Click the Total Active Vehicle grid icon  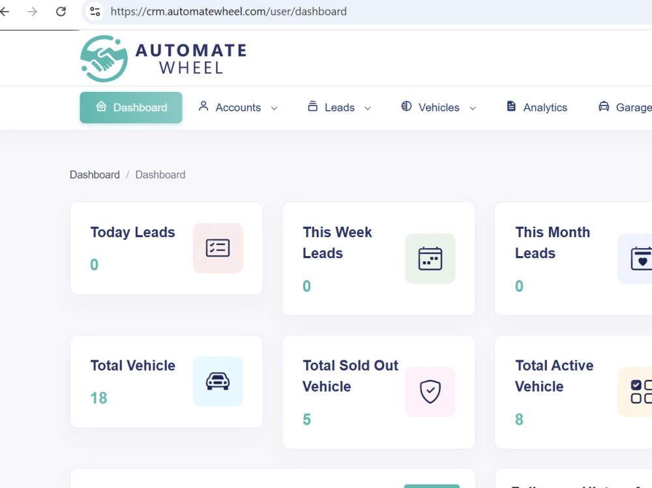(x=635, y=392)
